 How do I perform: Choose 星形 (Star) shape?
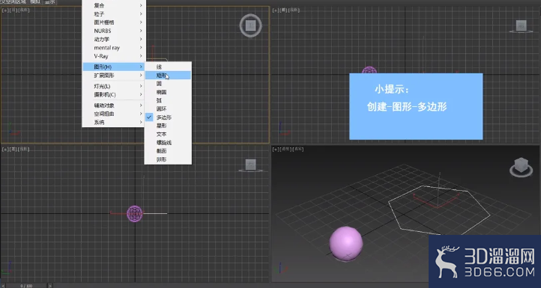[168, 126]
